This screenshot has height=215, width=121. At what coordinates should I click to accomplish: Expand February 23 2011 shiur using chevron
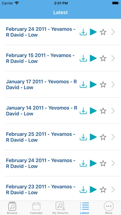(x=113, y=190)
